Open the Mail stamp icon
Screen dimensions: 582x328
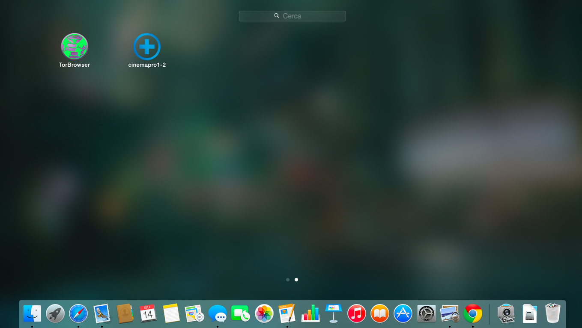coord(101,314)
